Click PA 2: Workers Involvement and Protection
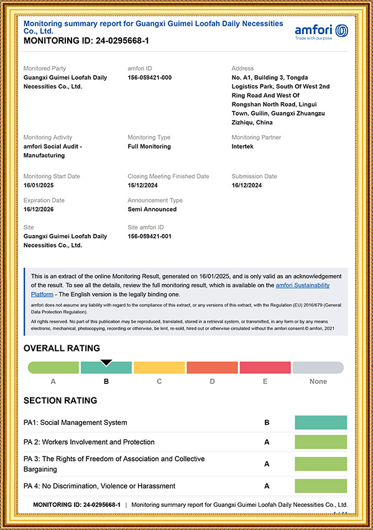 [x=89, y=442]
